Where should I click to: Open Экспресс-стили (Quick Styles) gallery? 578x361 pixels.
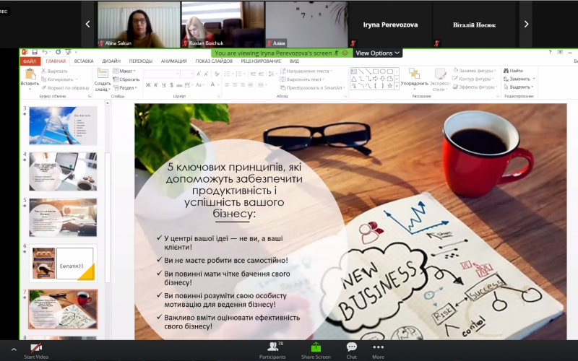click(x=440, y=79)
